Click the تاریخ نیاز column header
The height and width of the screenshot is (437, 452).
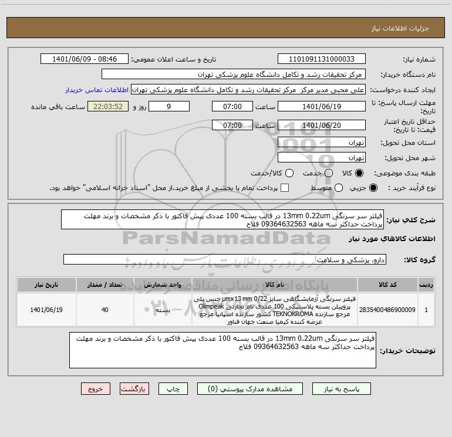click(x=46, y=284)
